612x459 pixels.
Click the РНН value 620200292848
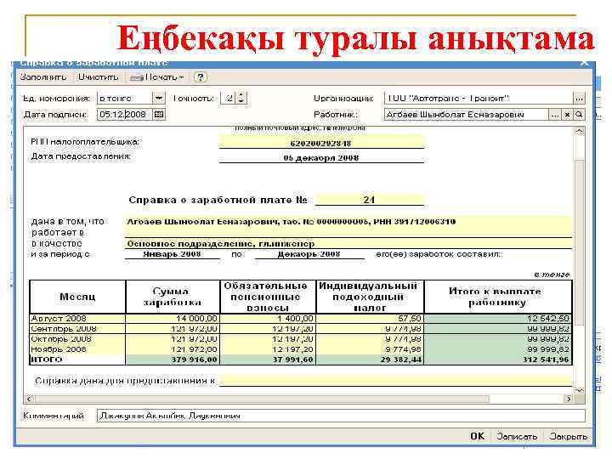[320, 144]
